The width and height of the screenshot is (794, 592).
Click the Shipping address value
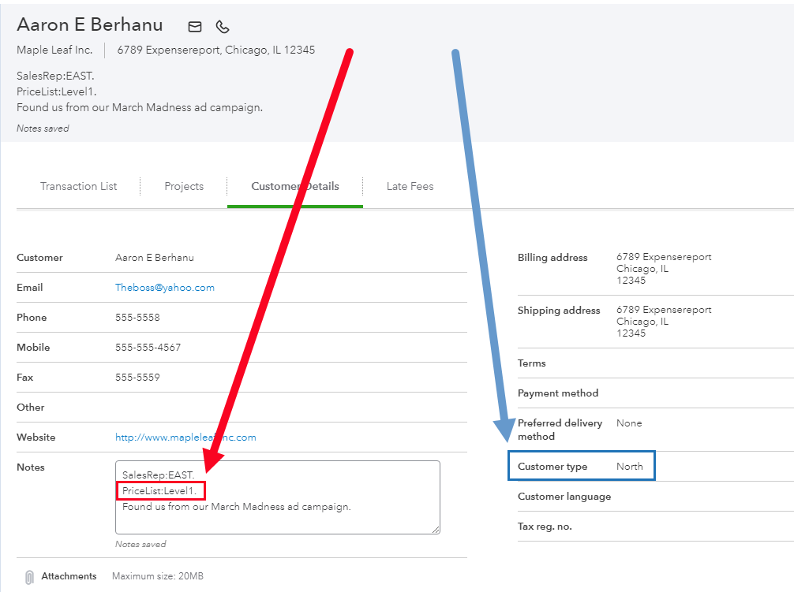(663, 322)
